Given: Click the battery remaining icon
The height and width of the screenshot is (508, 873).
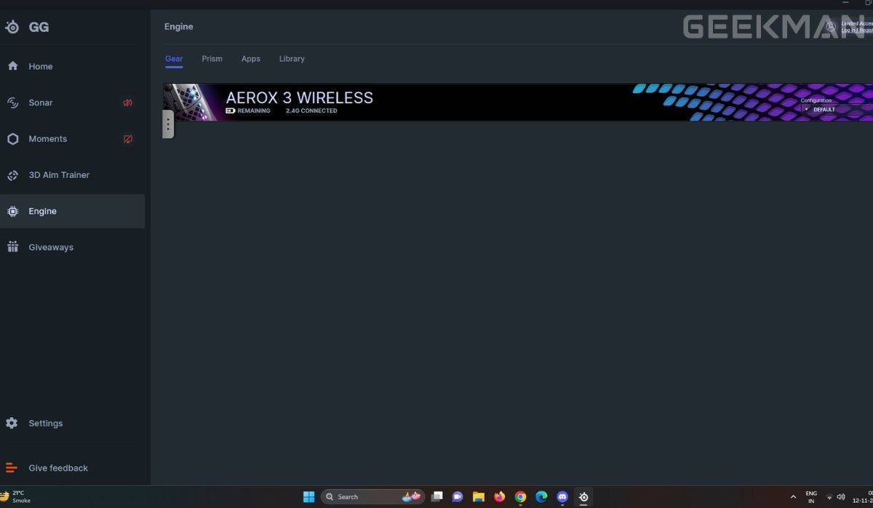Looking at the screenshot, I should 231,111.
